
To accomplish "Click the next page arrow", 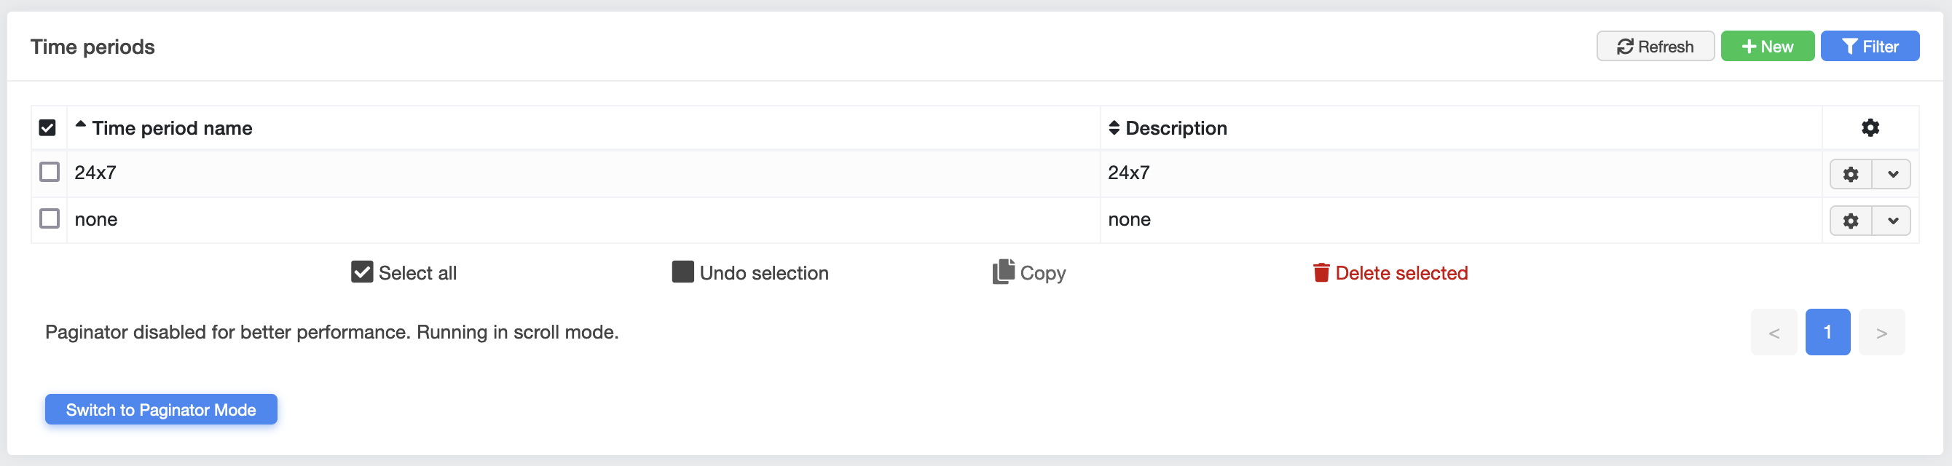I will click(1881, 332).
